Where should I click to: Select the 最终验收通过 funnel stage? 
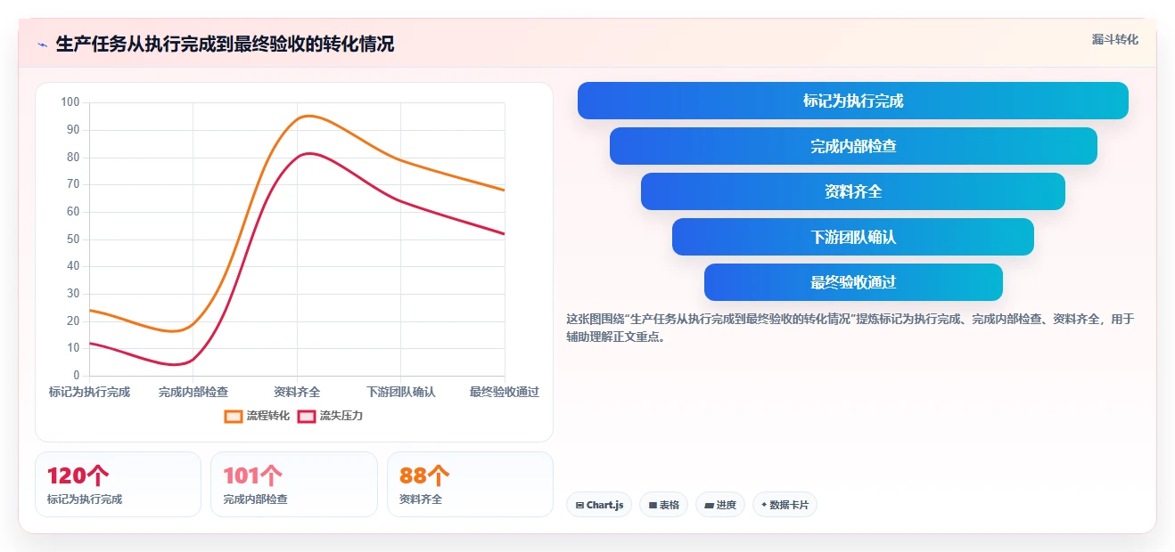point(853,282)
